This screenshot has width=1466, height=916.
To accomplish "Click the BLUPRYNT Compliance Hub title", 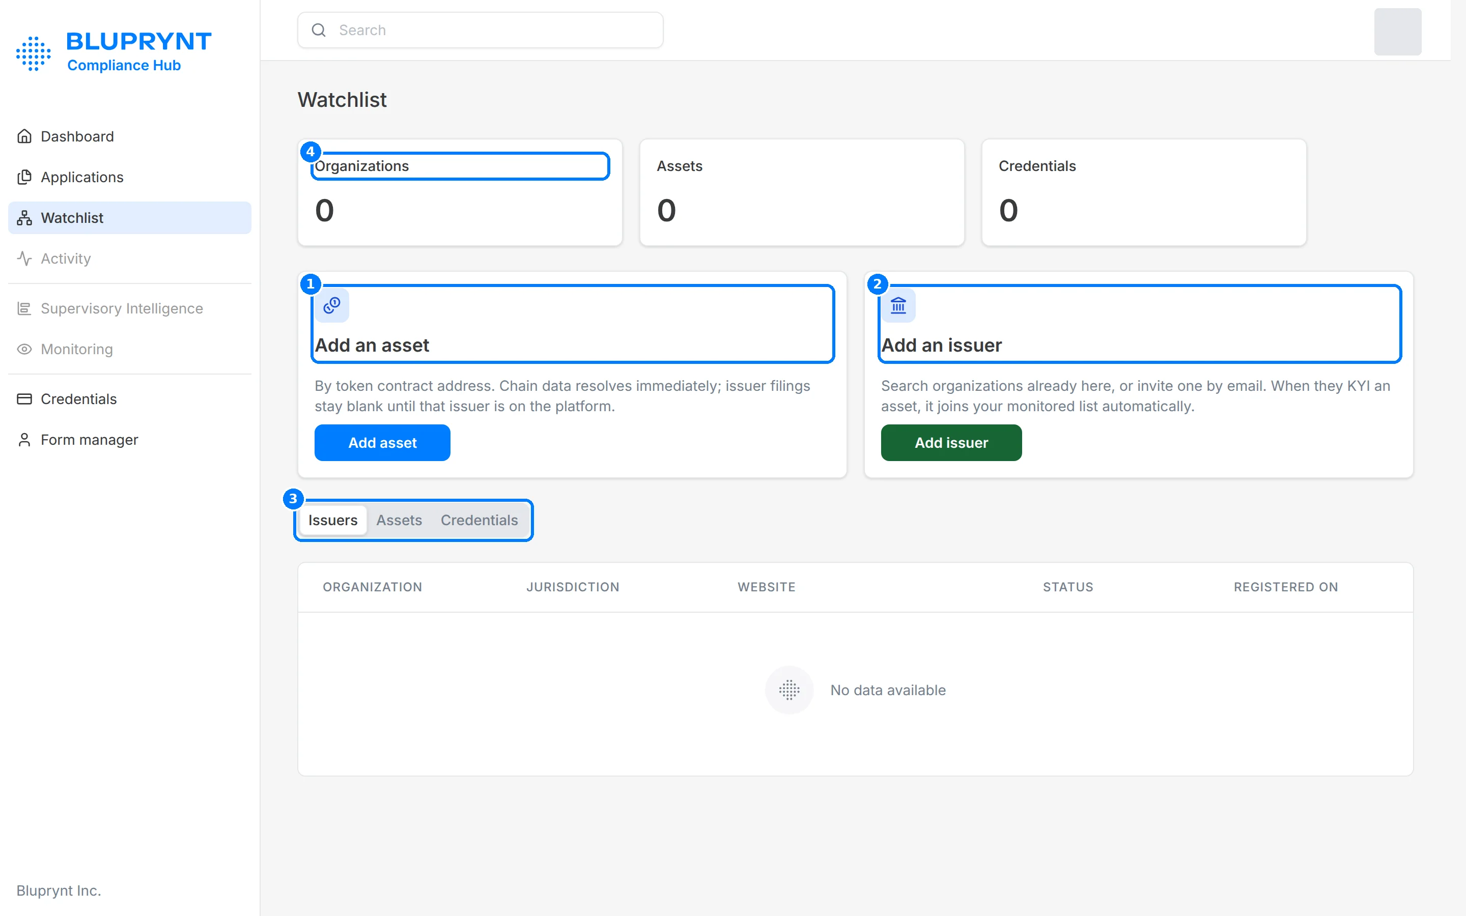I will pyautogui.click(x=139, y=52).
